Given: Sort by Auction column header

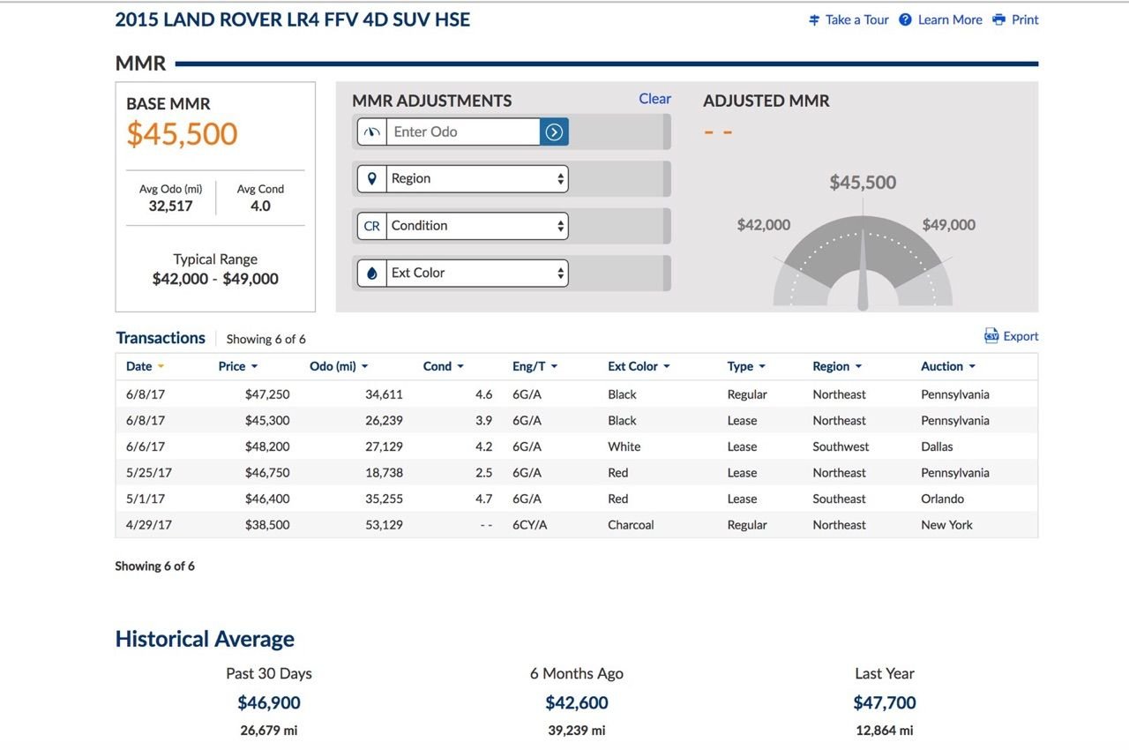Looking at the screenshot, I should 948,366.
